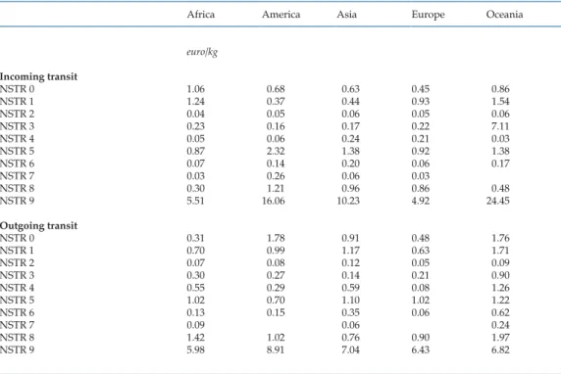Click the value 0.68 in America column
This screenshot has height=374, width=561.
276,89
